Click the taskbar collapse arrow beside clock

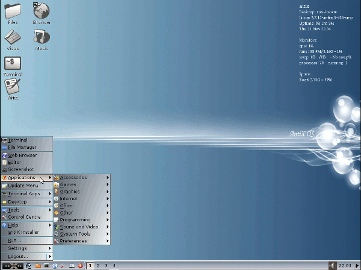tap(357, 266)
